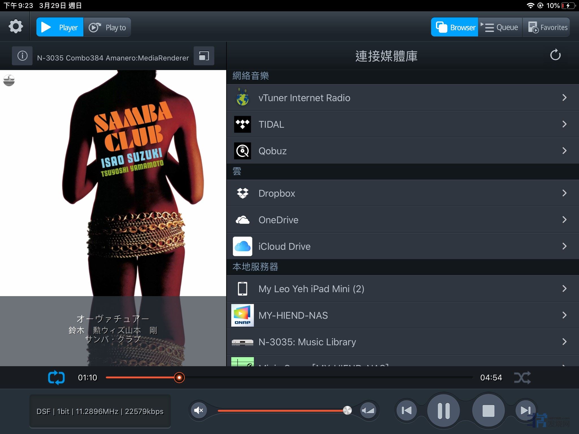Click the volume return icon button
The height and width of the screenshot is (434, 579).
coord(368,410)
